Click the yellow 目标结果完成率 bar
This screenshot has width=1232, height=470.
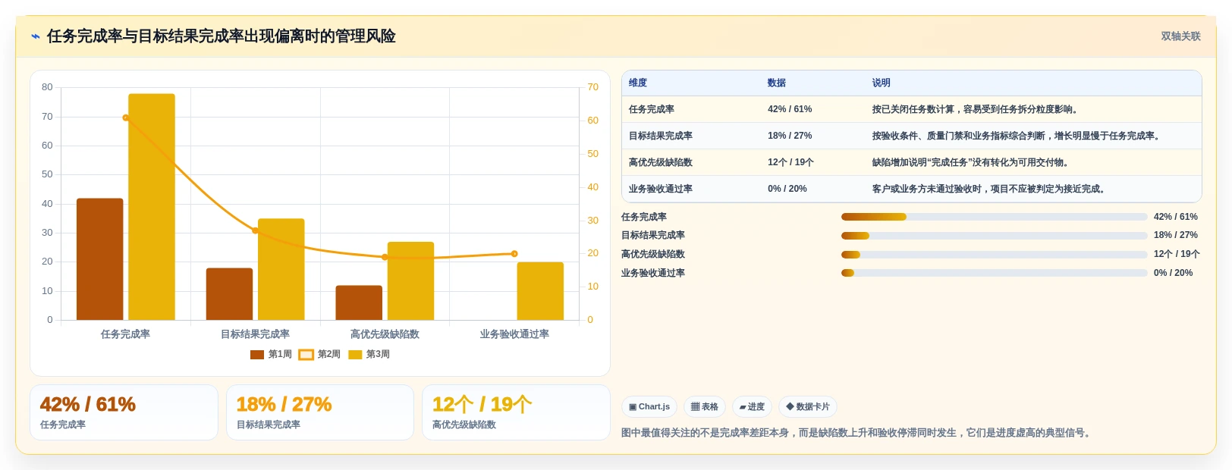(x=281, y=269)
